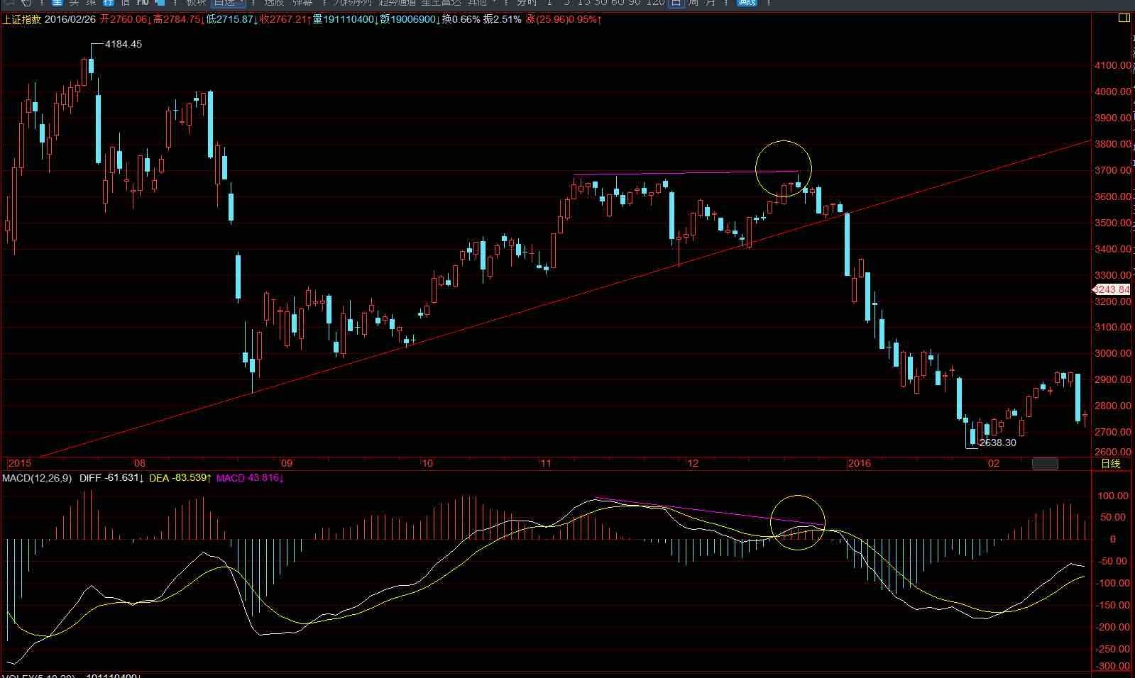This screenshot has width=1135, height=678.
Task: Click the 板块 sector button
Action: pyautogui.click(x=196, y=3)
